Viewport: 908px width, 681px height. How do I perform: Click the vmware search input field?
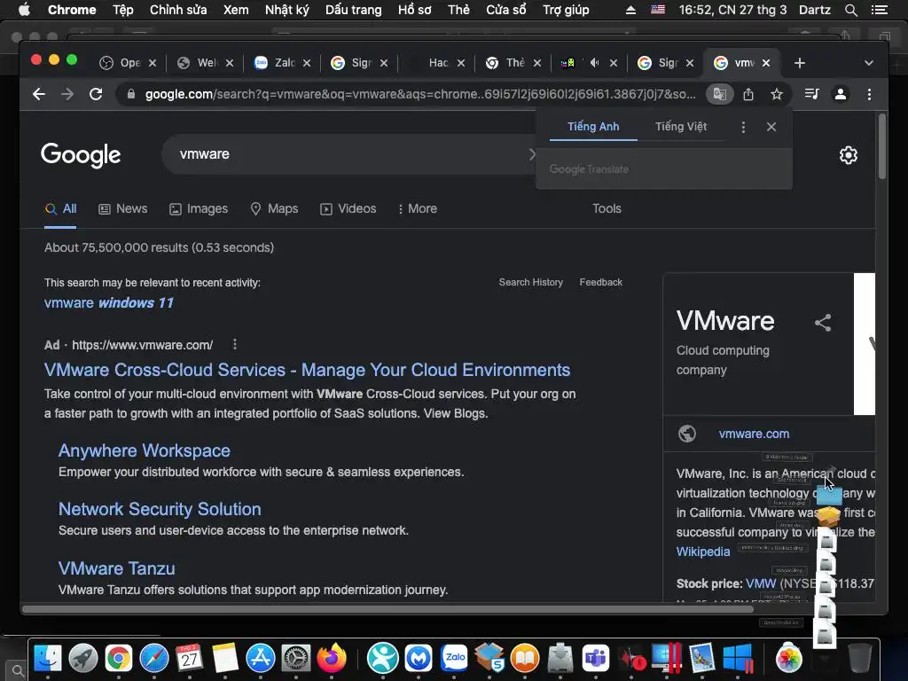click(x=348, y=154)
